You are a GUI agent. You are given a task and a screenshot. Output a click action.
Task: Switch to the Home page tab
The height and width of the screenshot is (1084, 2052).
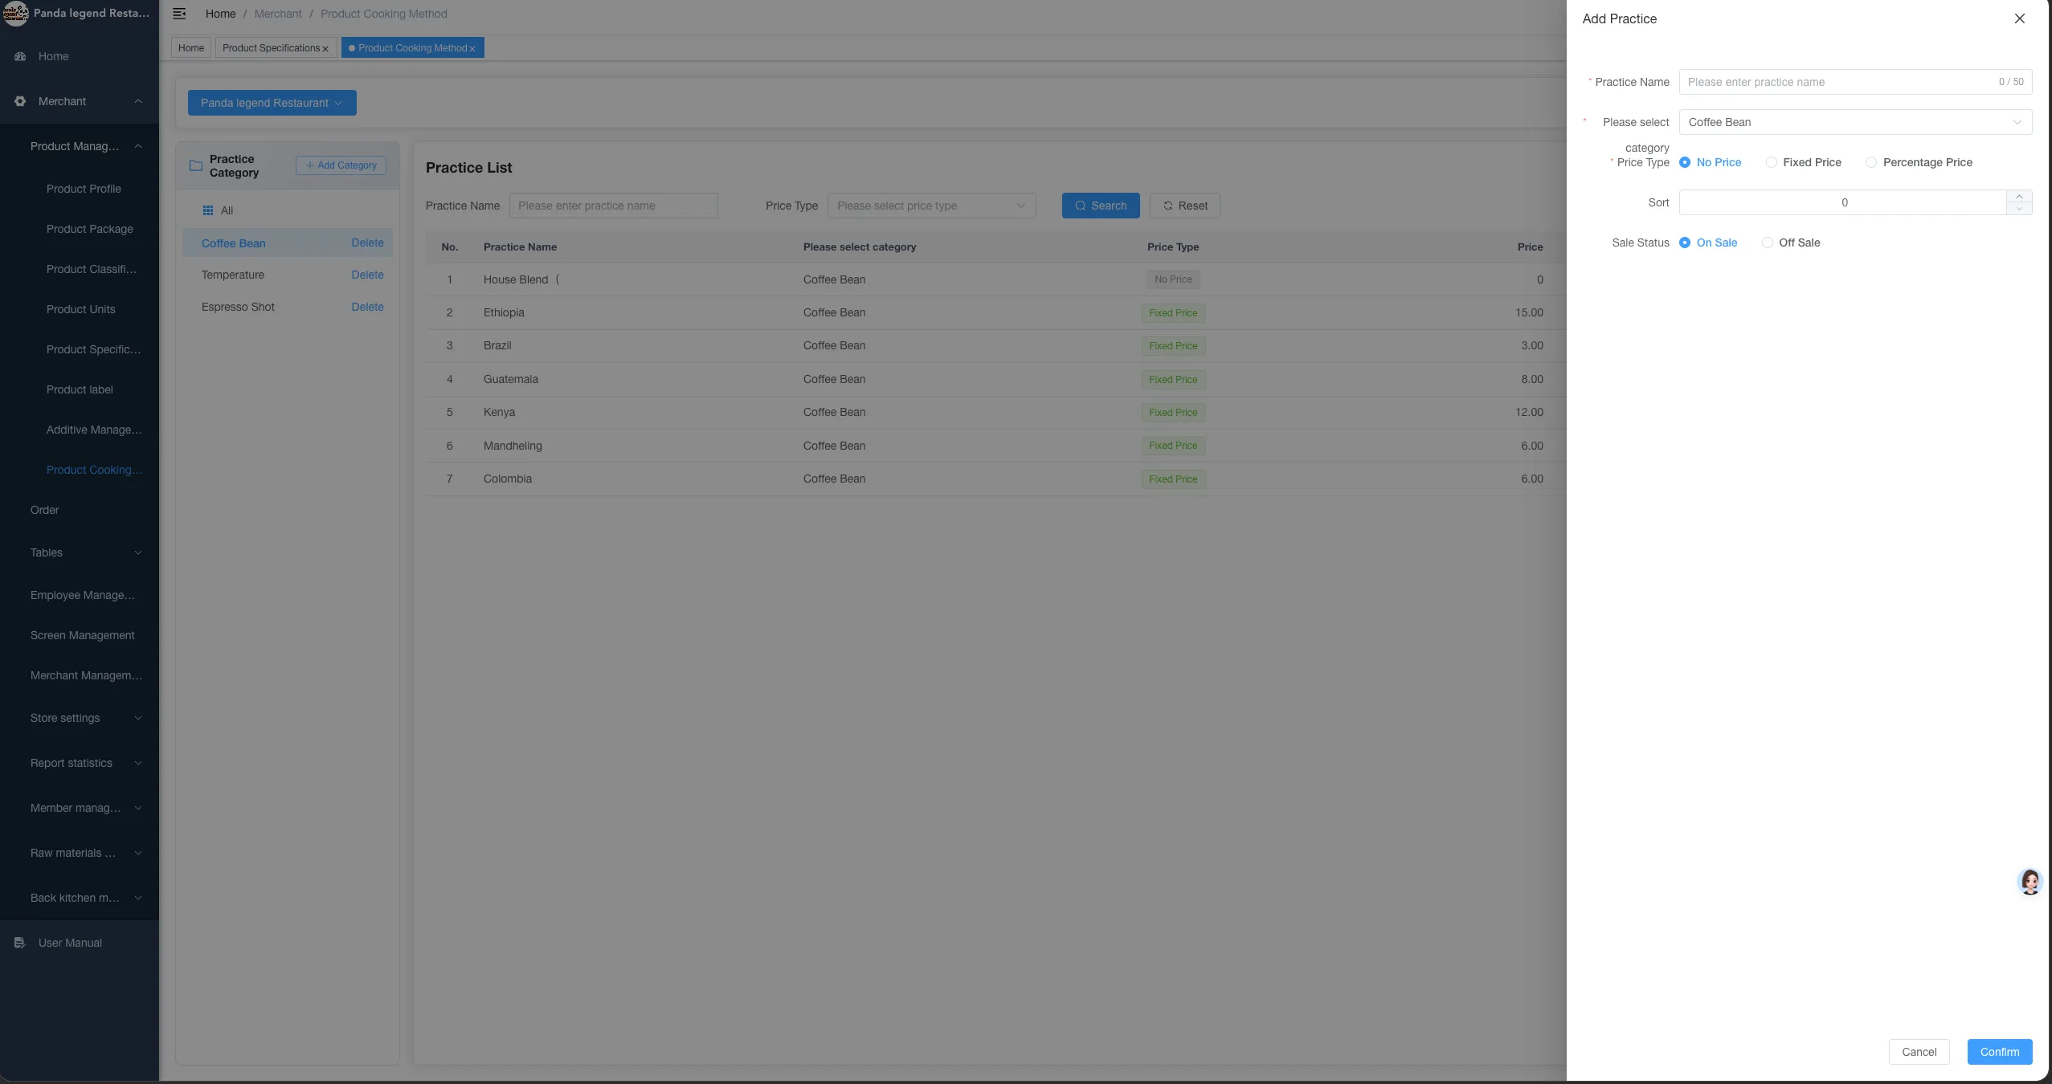coord(191,48)
